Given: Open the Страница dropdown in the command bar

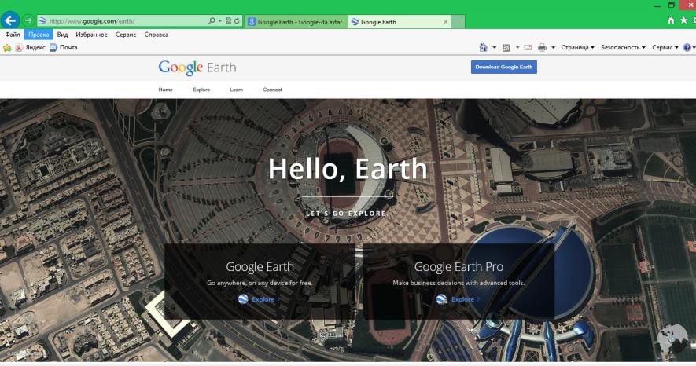Looking at the screenshot, I should [x=577, y=47].
